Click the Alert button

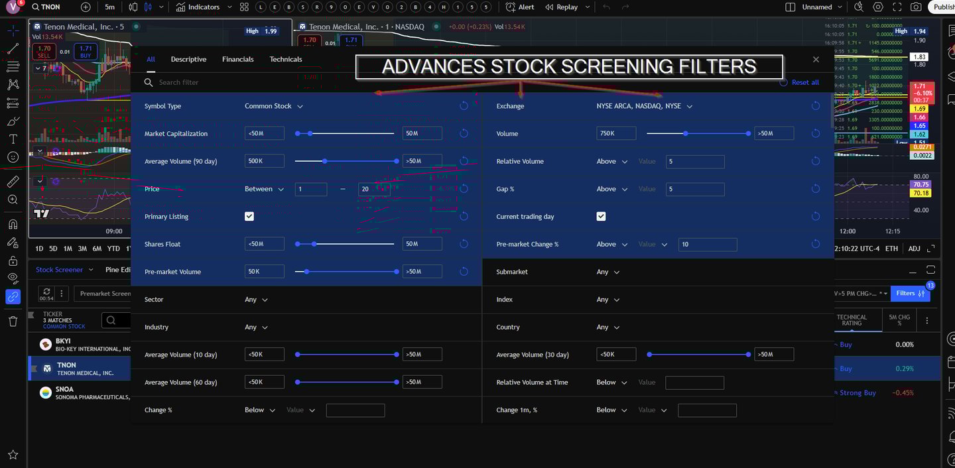[520, 7]
